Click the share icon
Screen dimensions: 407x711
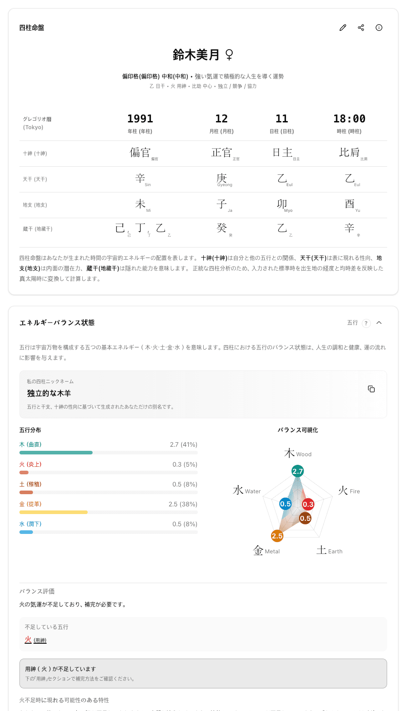click(x=361, y=28)
